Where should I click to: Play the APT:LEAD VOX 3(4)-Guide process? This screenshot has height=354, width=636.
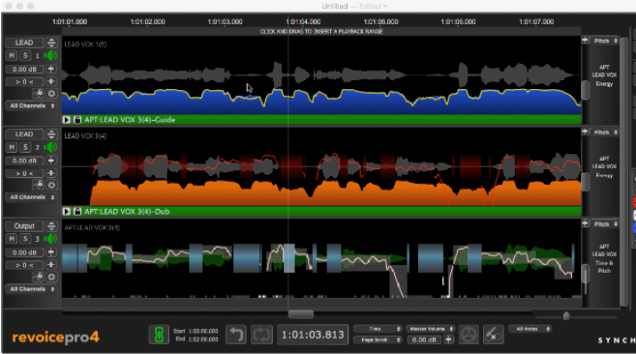click(x=66, y=120)
